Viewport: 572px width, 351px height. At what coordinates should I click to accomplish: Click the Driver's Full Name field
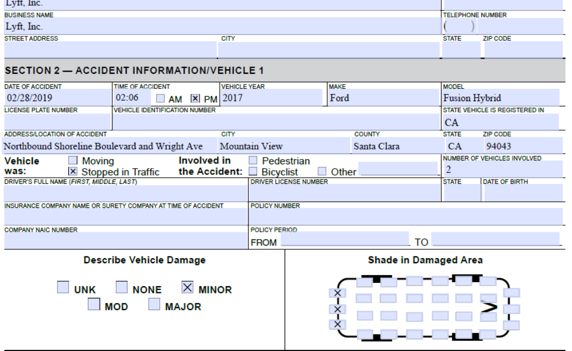pyautogui.click(x=125, y=193)
